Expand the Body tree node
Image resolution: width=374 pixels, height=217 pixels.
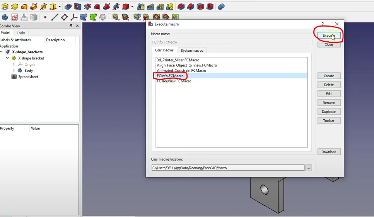tap(14, 71)
